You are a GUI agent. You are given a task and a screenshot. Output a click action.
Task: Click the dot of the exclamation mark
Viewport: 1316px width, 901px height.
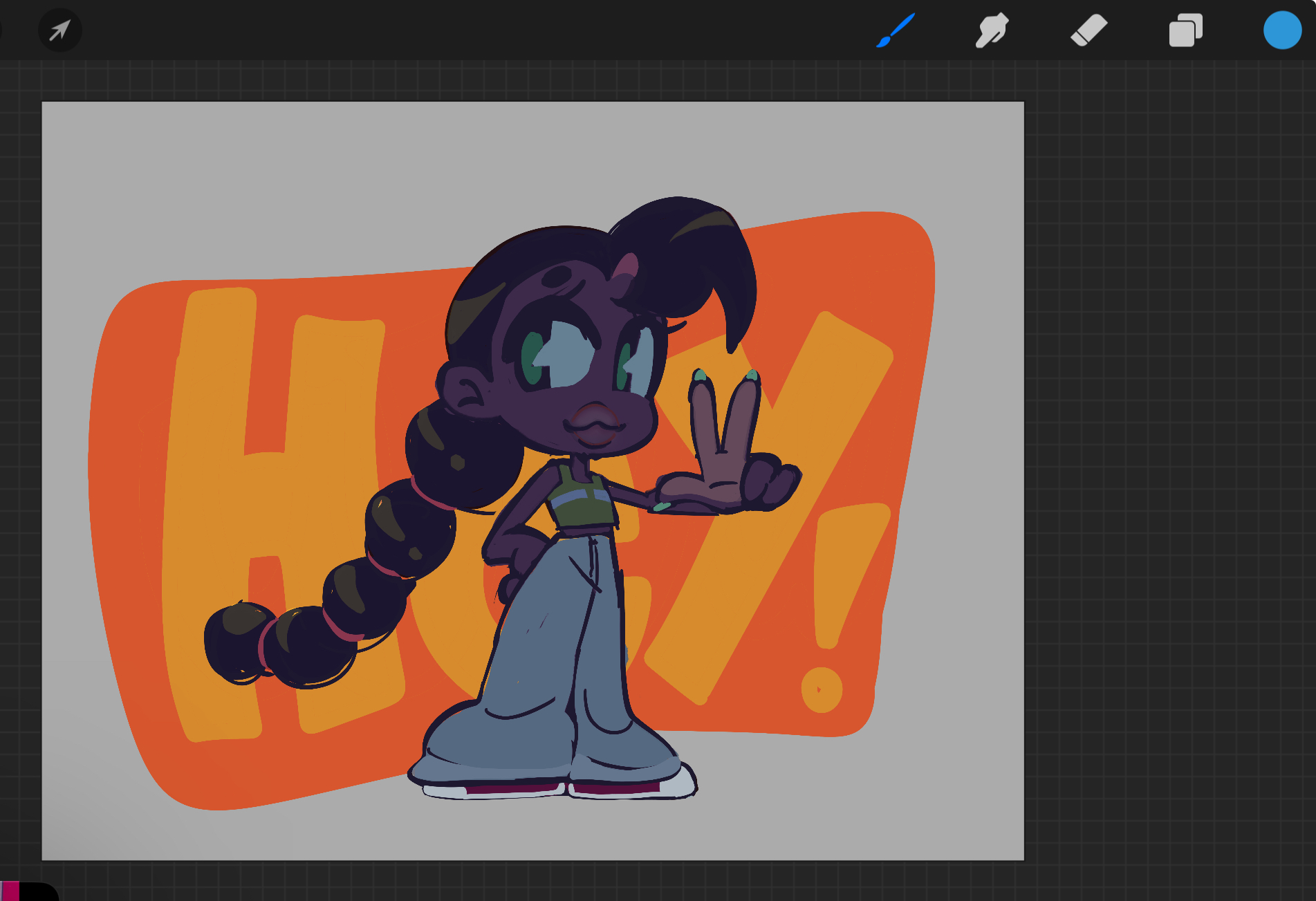click(x=822, y=689)
